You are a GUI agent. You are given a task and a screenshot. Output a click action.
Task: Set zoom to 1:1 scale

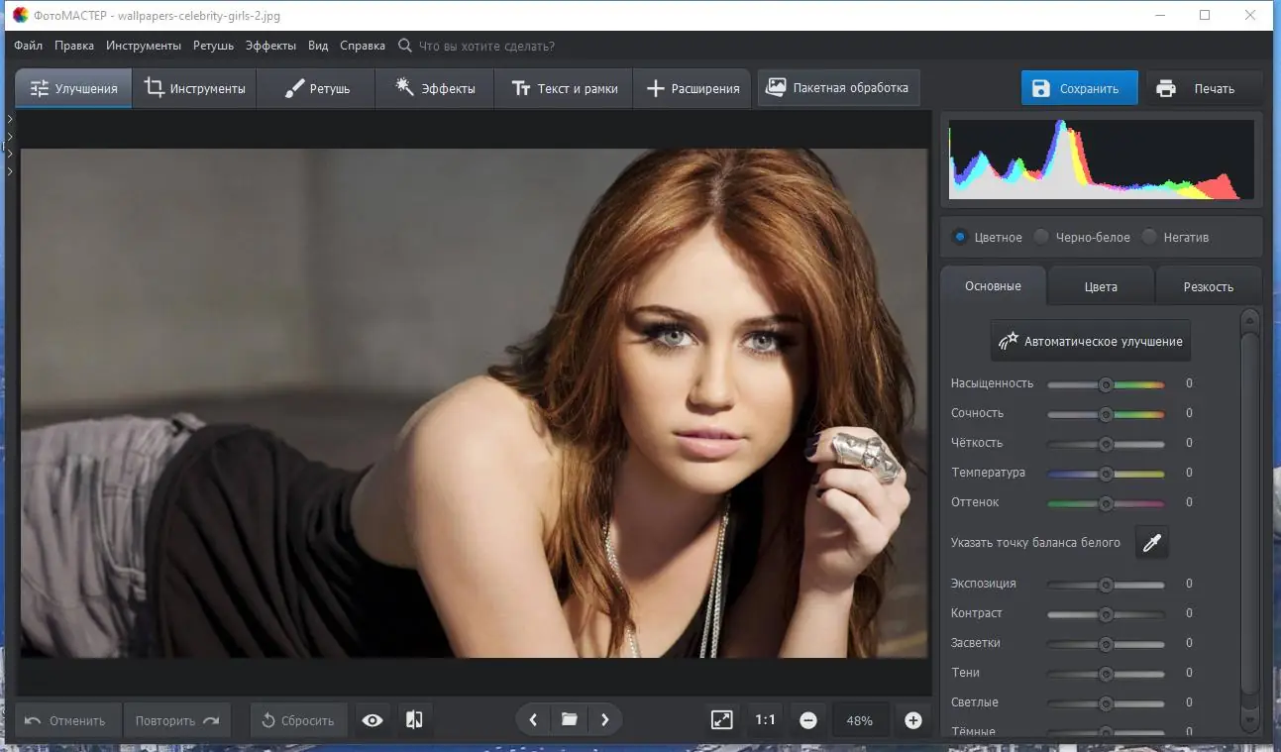coord(764,719)
